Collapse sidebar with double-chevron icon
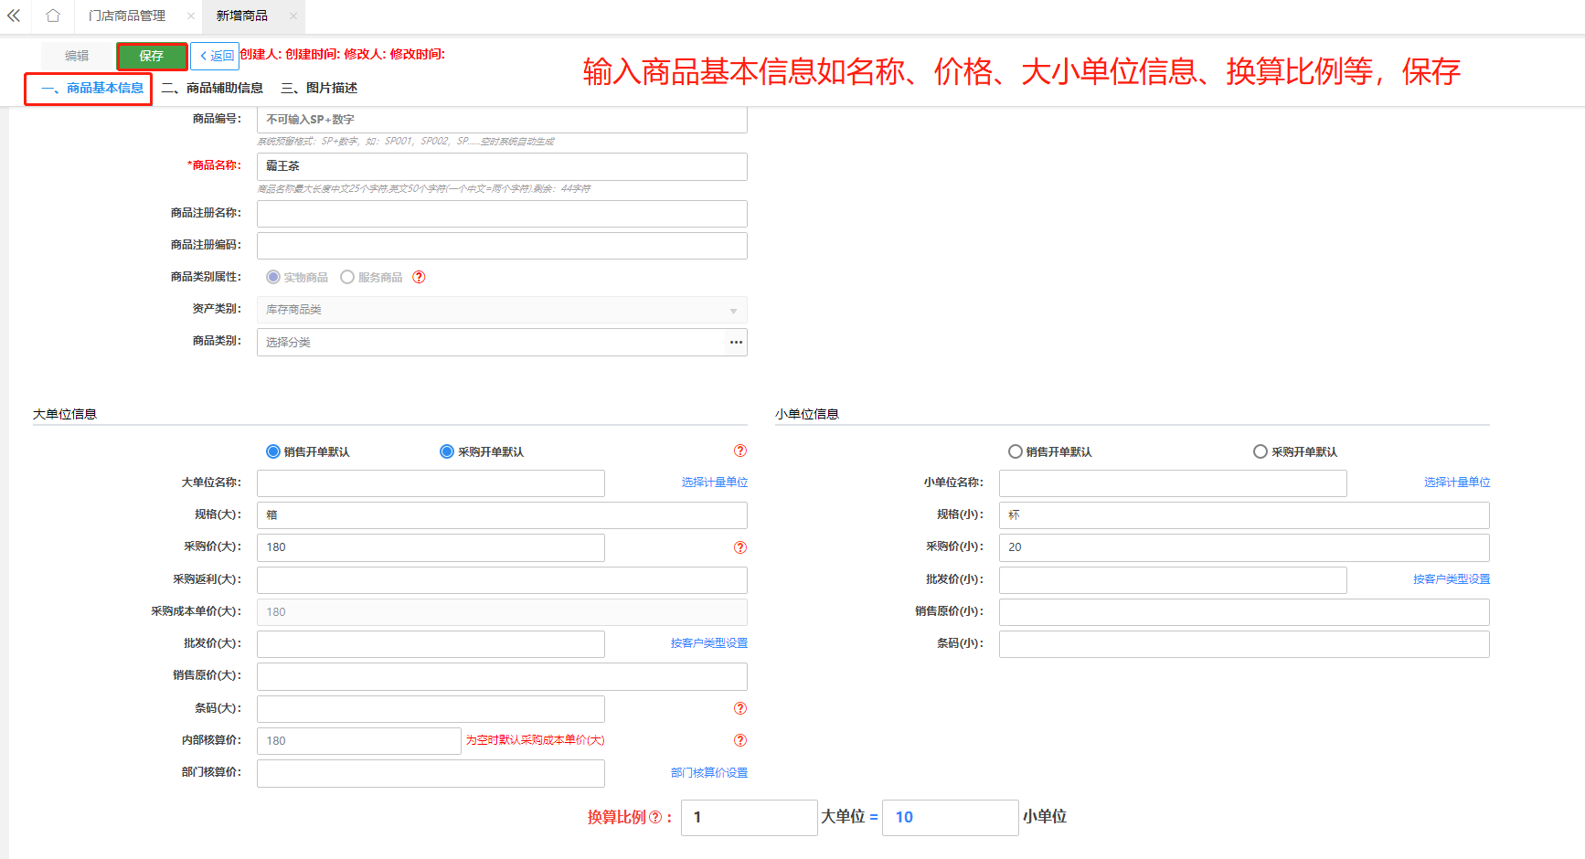 [x=14, y=16]
